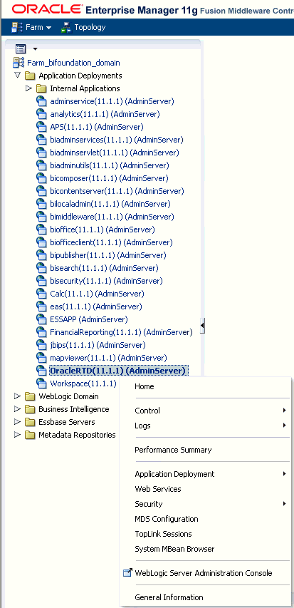Click the external-link icon beside WebLogic Server Administration Console

127,572
